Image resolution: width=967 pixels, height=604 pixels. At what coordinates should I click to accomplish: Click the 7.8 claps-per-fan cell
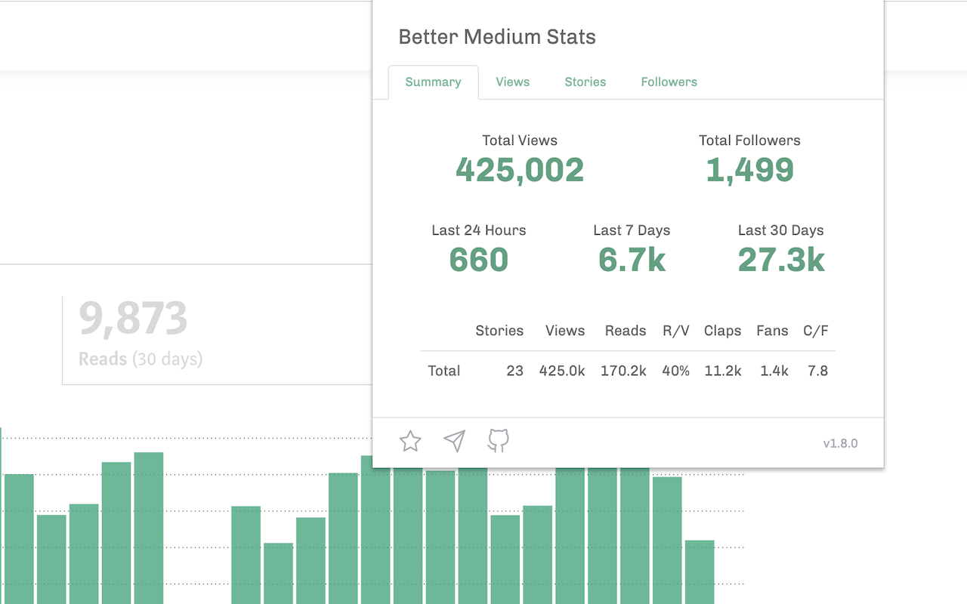(817, 371)
